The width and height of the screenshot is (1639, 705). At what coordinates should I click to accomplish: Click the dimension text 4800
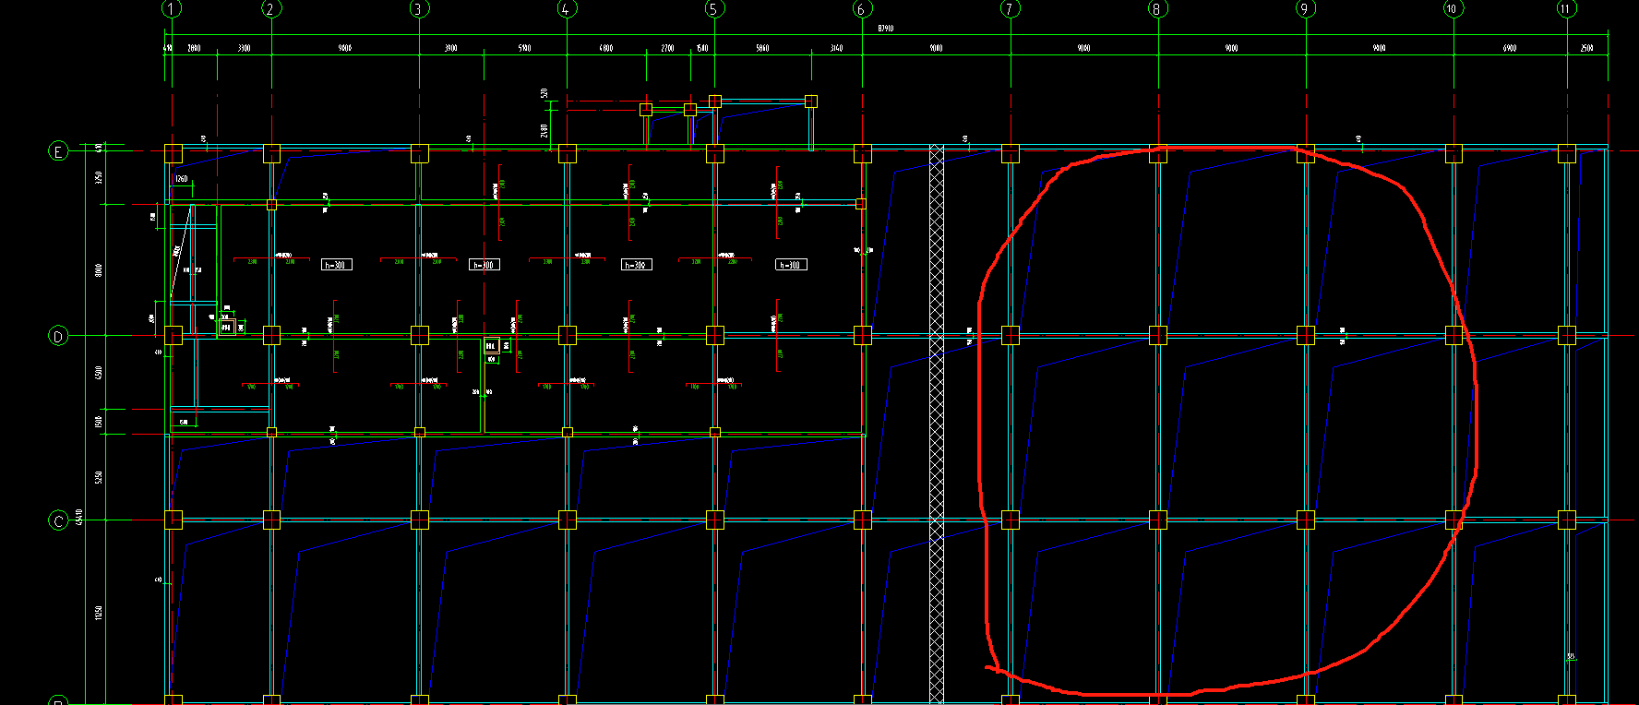point(605,48)
